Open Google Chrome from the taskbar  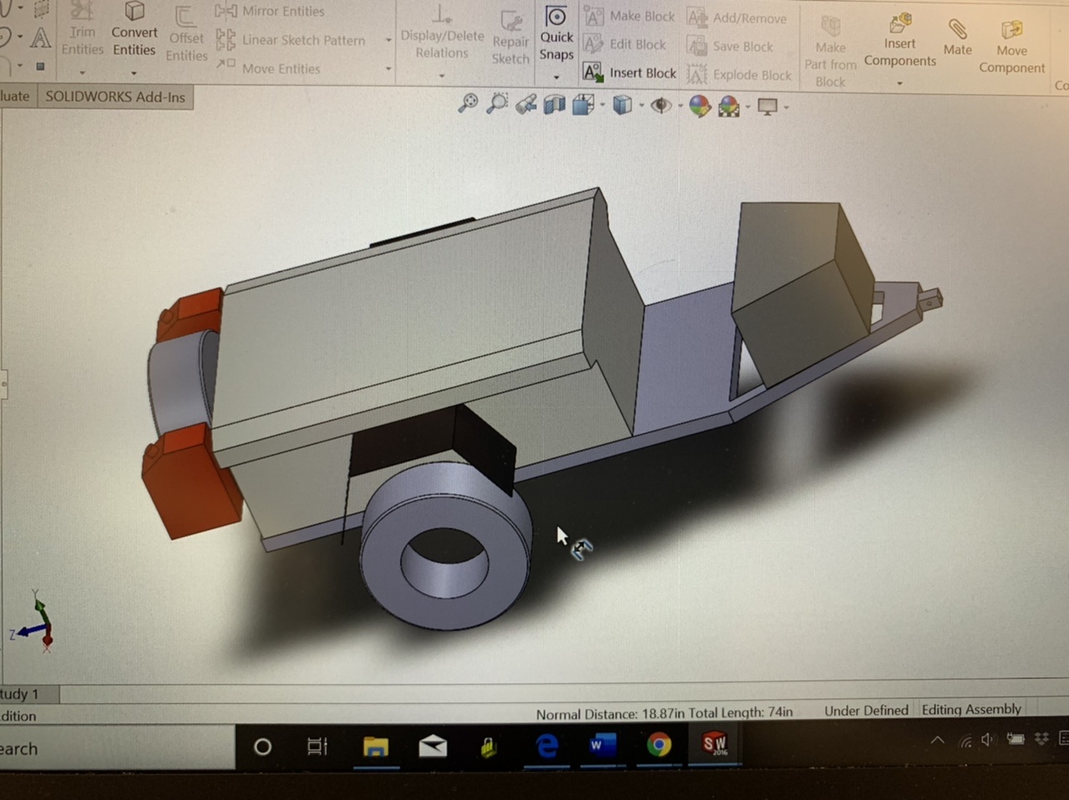click(x=659, y=744)
